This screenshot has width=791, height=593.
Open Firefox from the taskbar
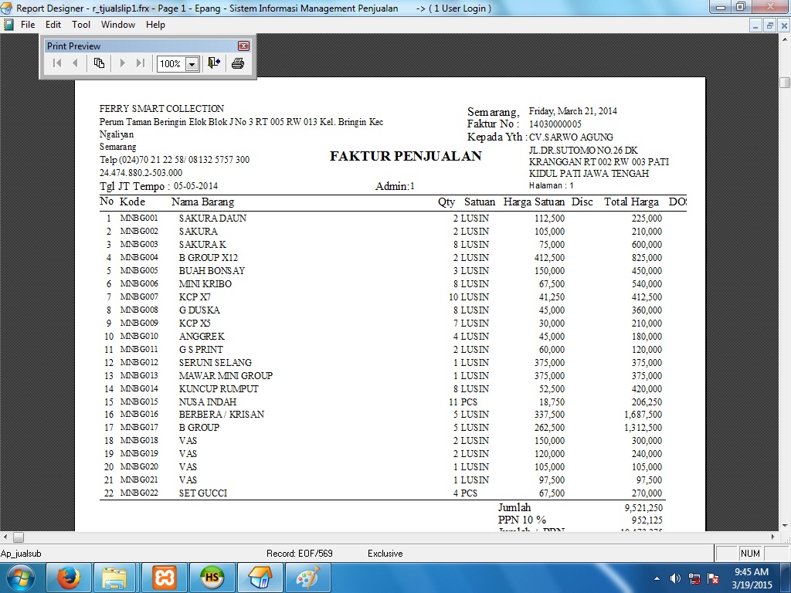click(69, 578)
